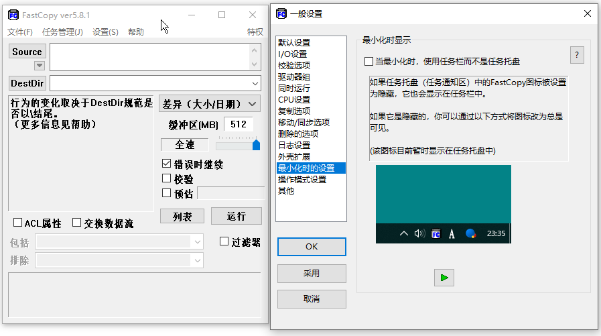Expand the DestDir path combo box
Screen dimensions: 601x336
255,84
